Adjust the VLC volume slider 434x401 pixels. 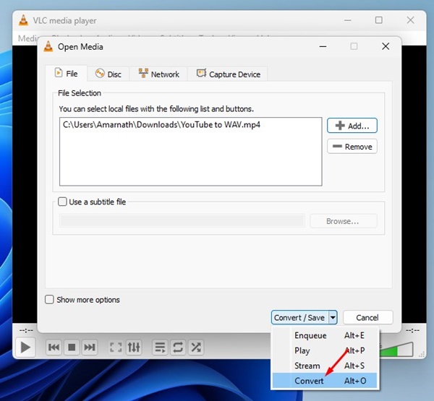tap(396, 350)
